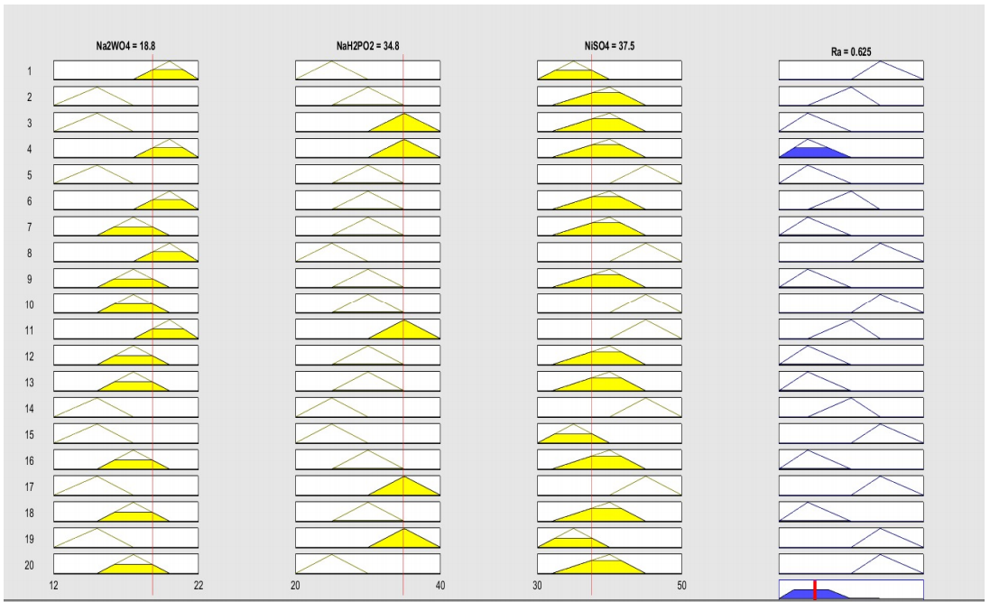This screenshot has height=602, width=990.
Task: Click rule 8's NiSO4 membership plot
Action: pos(609,252)
